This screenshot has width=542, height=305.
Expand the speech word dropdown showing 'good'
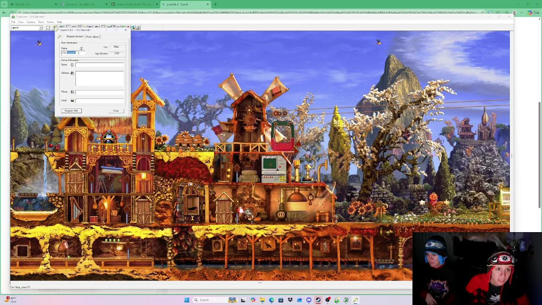pos(41,28)
